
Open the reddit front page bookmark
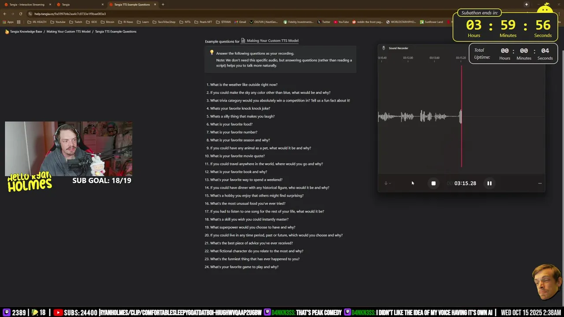[367, 22]
